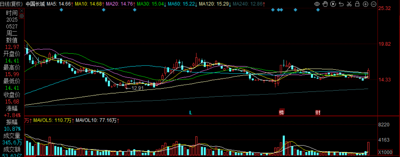This screenshot has width=400, height=157.
Task: Click the 19.82 price axis label
Action: pyautogui.click(x=385, y=44)
